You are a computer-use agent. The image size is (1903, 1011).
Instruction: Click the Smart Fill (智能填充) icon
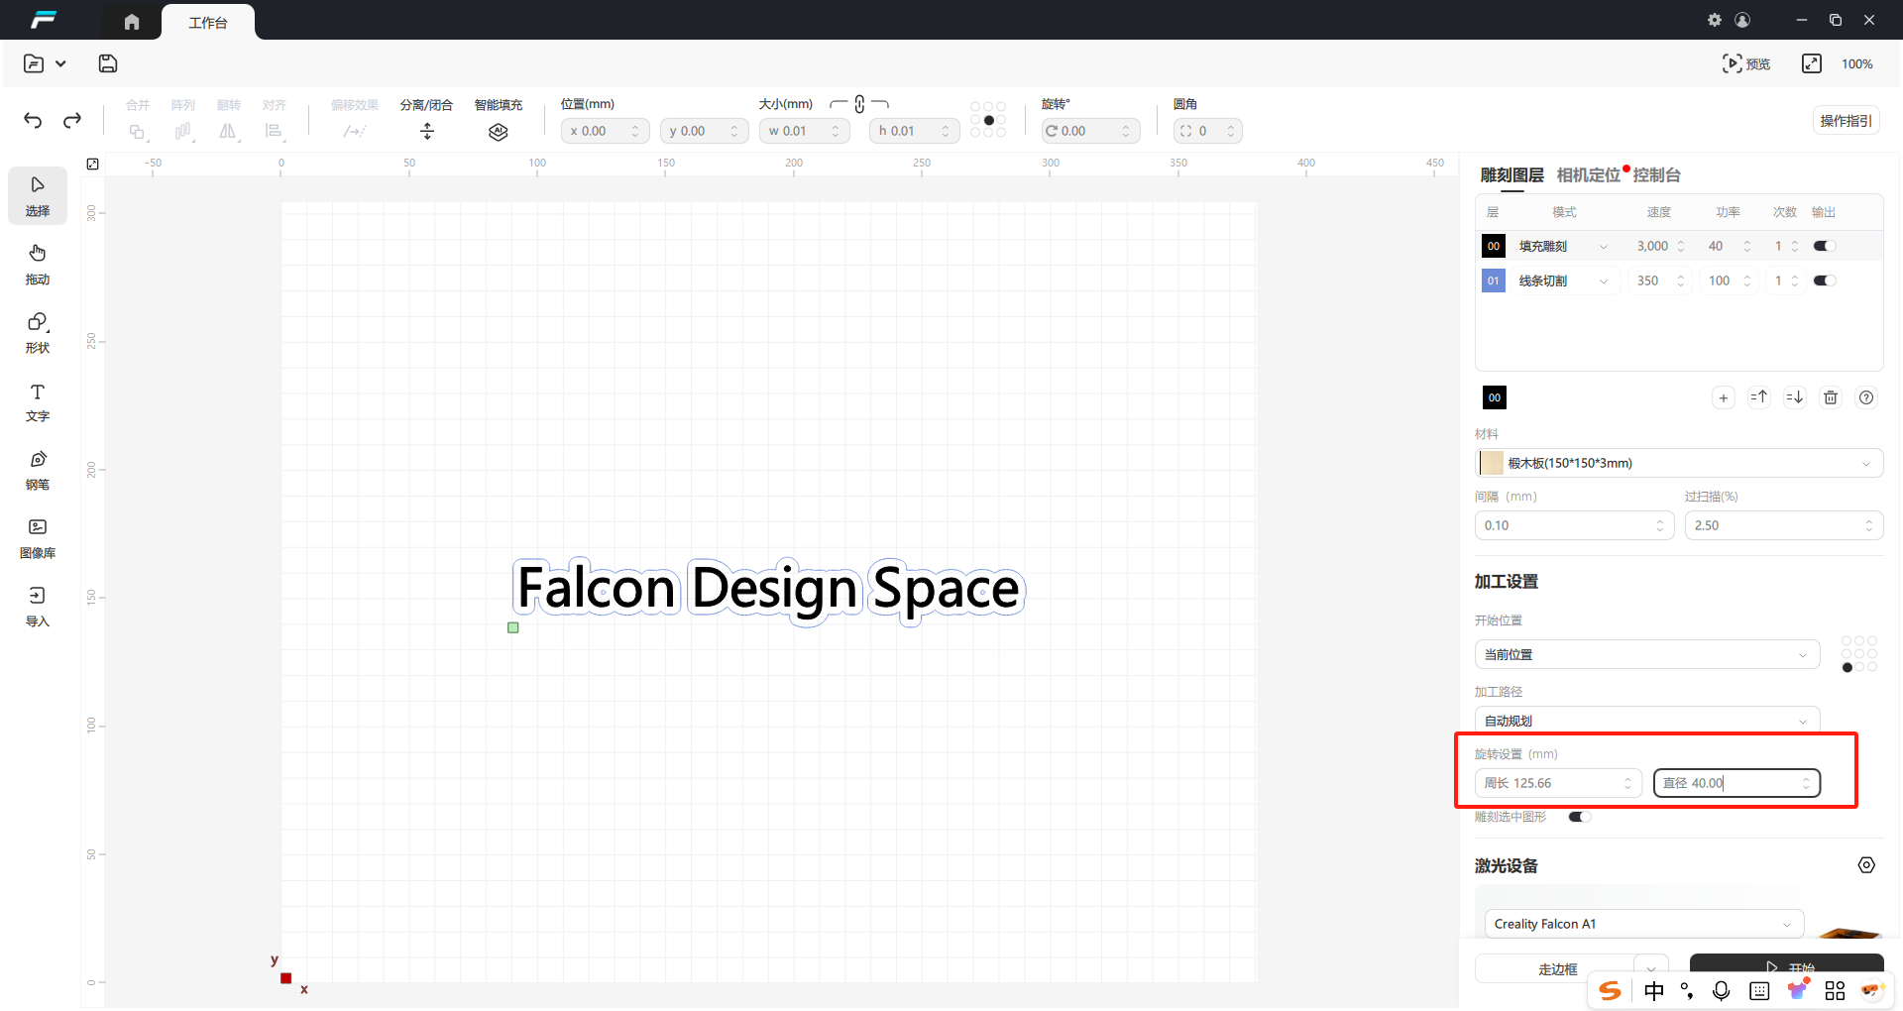tap(498, 131)
